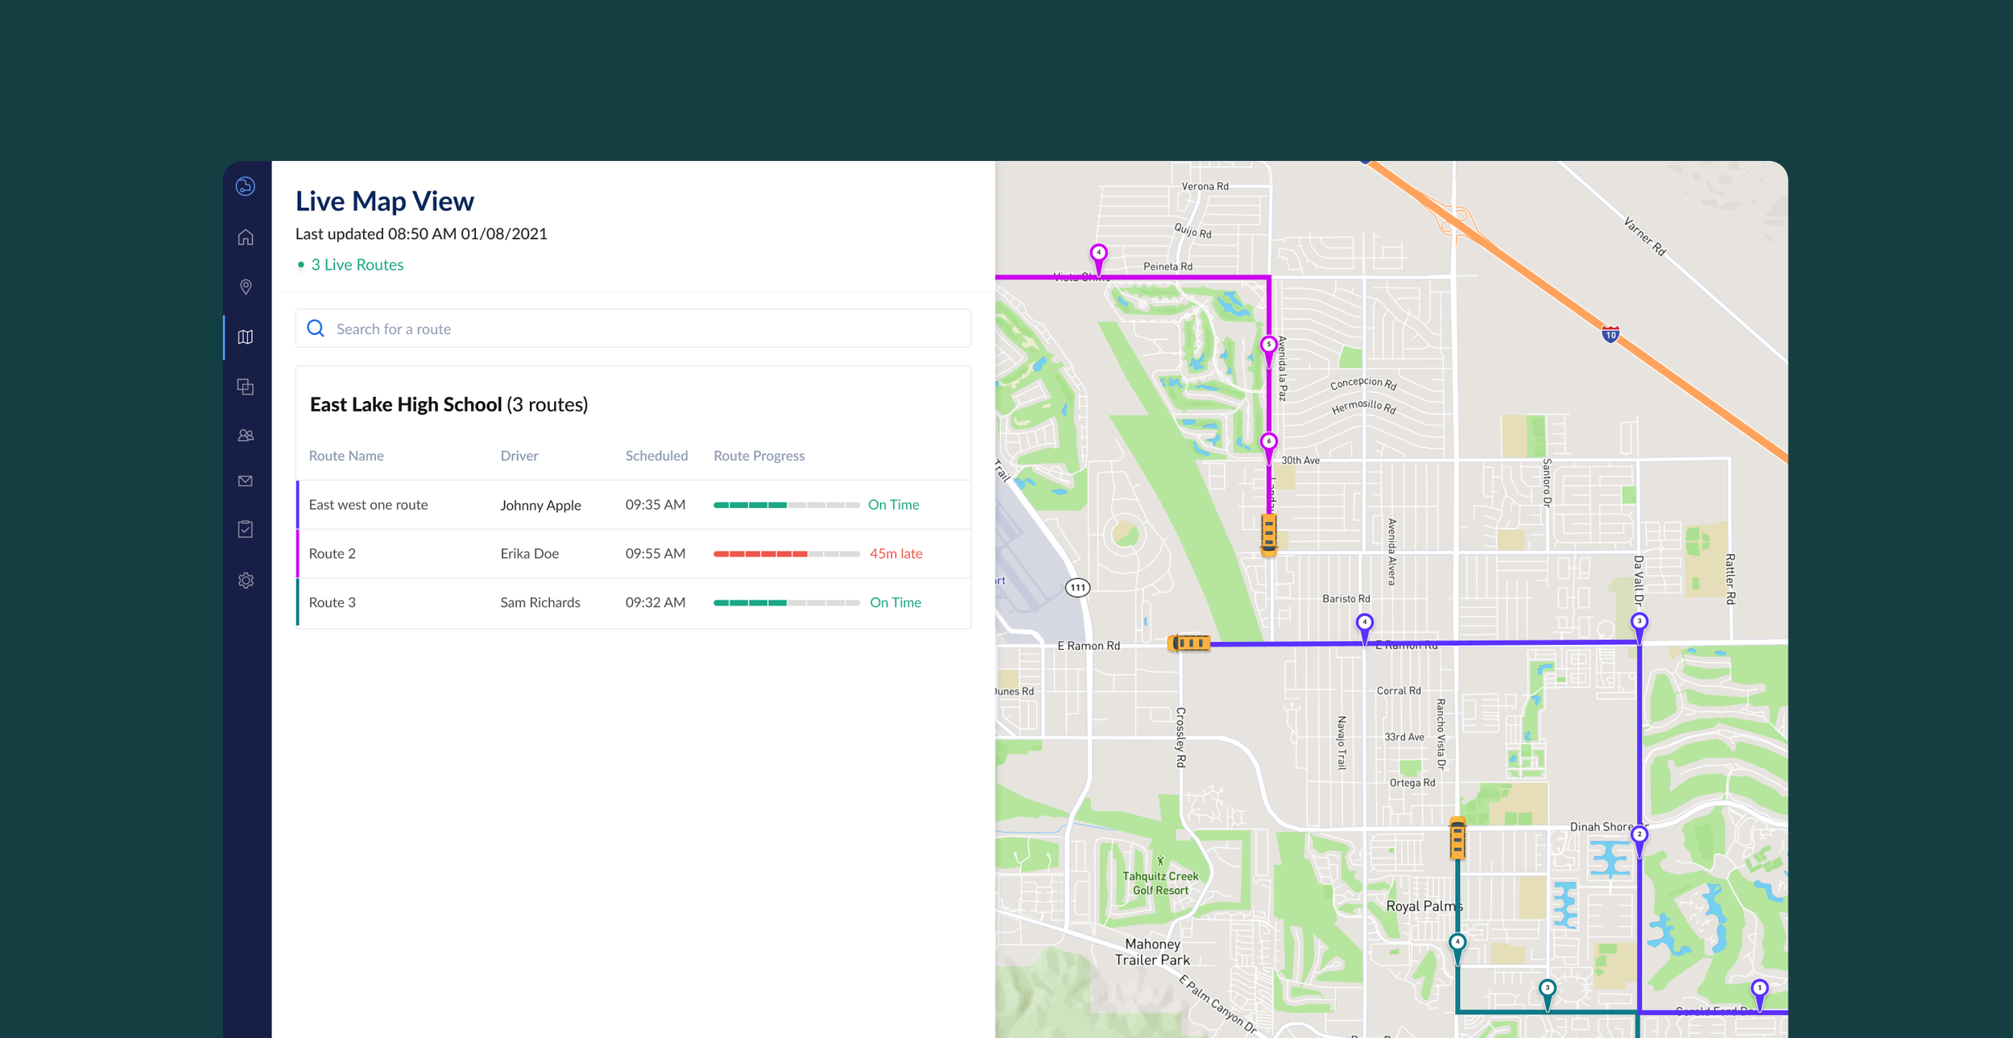The image size is (2013, 1038).
Task: Select the map view sidebar icon
Action: (246, 337)
